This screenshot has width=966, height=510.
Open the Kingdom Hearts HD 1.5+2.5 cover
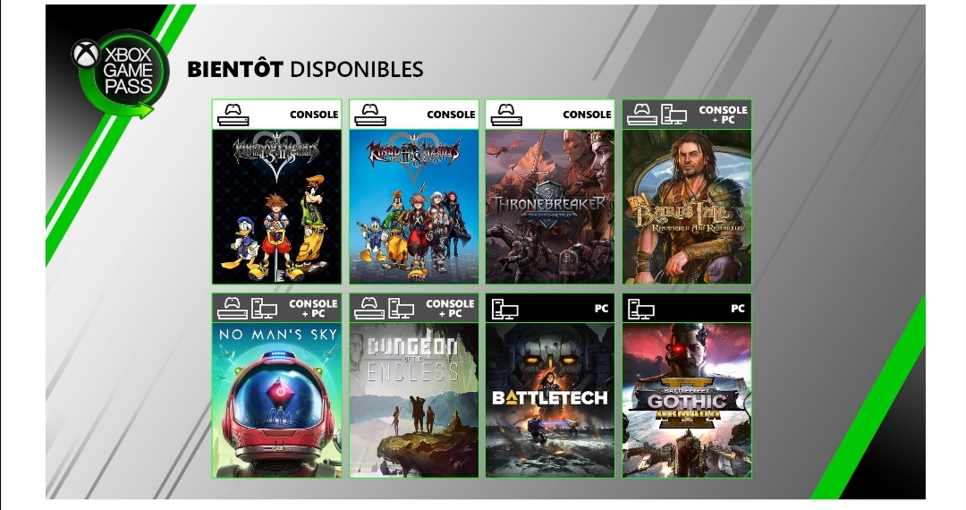276,207
